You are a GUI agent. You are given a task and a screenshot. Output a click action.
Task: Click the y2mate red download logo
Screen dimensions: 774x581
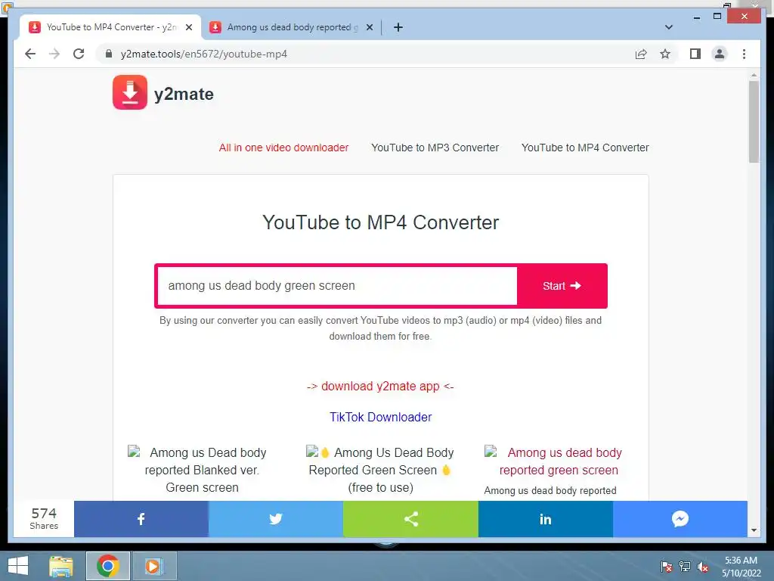(130, 92)
